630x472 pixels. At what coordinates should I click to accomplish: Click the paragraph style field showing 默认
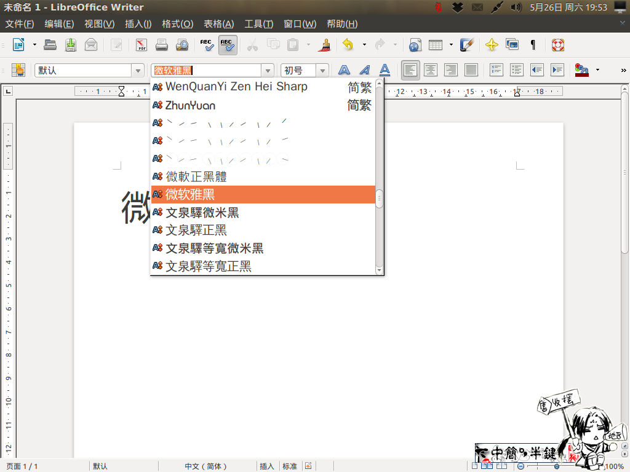point(83,71)
